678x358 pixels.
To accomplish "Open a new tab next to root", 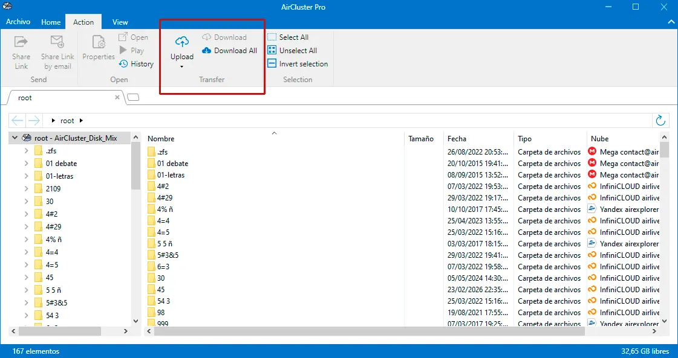I will (134, 98).
